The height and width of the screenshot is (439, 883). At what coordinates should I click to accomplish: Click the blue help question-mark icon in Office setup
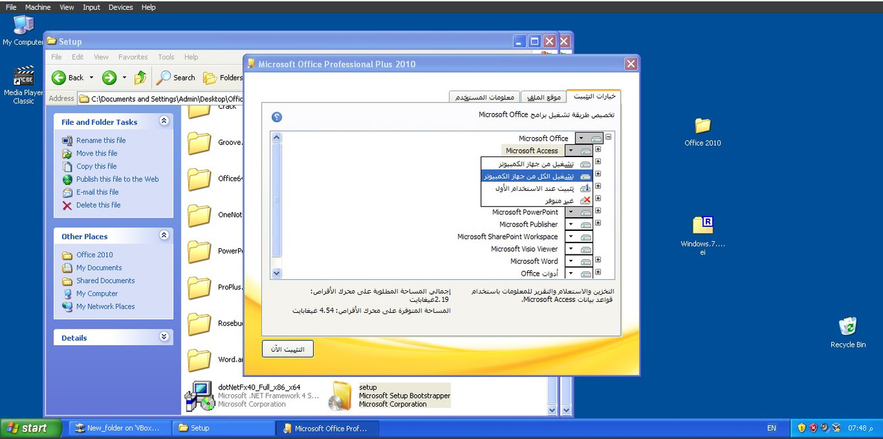point(277,117)
